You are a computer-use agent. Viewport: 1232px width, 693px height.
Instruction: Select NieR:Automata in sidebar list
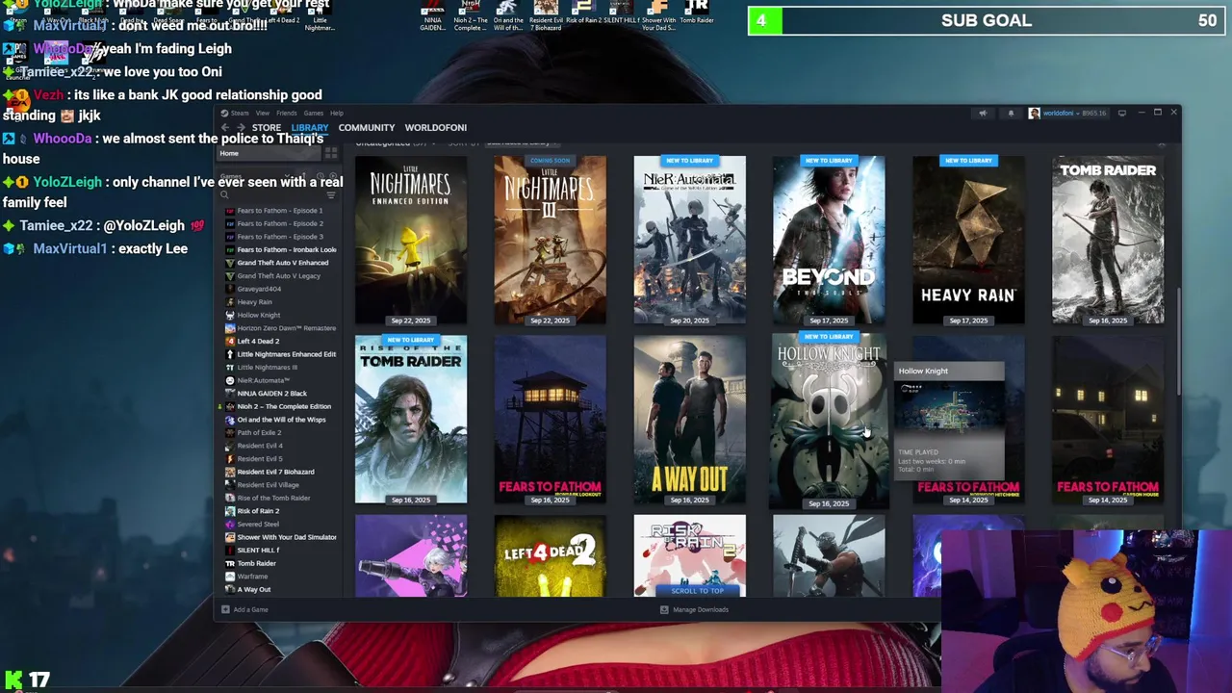pos(263,380)
